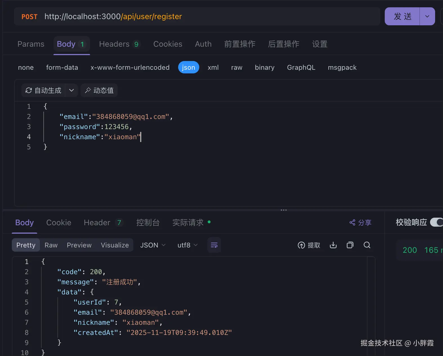Image resolution: width=443 pixels, height=356 pixels.
Task: Click the "code": 200 response line
Action: 81,272
